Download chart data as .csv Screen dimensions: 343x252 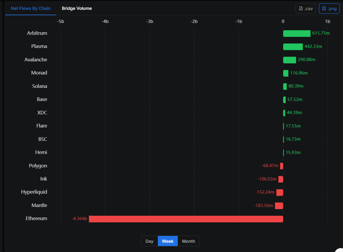(x=306, y=9)
